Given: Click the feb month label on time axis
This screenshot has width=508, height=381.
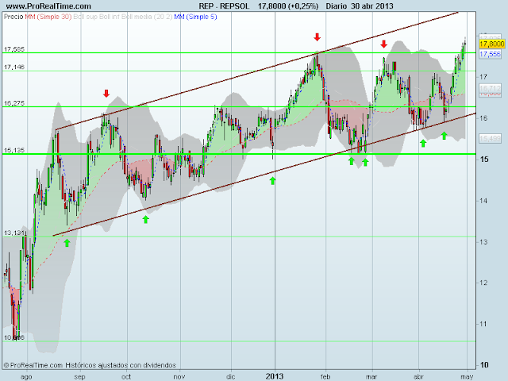Looking at the screenshot, I should 325,377.
